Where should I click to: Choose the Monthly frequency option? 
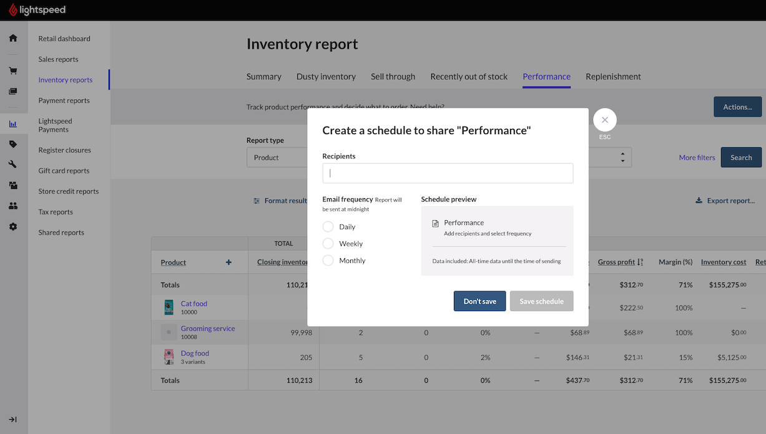pyautogui.click(x=328, y=261)
